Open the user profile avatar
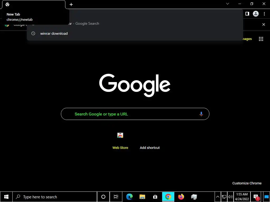270x202 pixels. (x=256, y=14)
